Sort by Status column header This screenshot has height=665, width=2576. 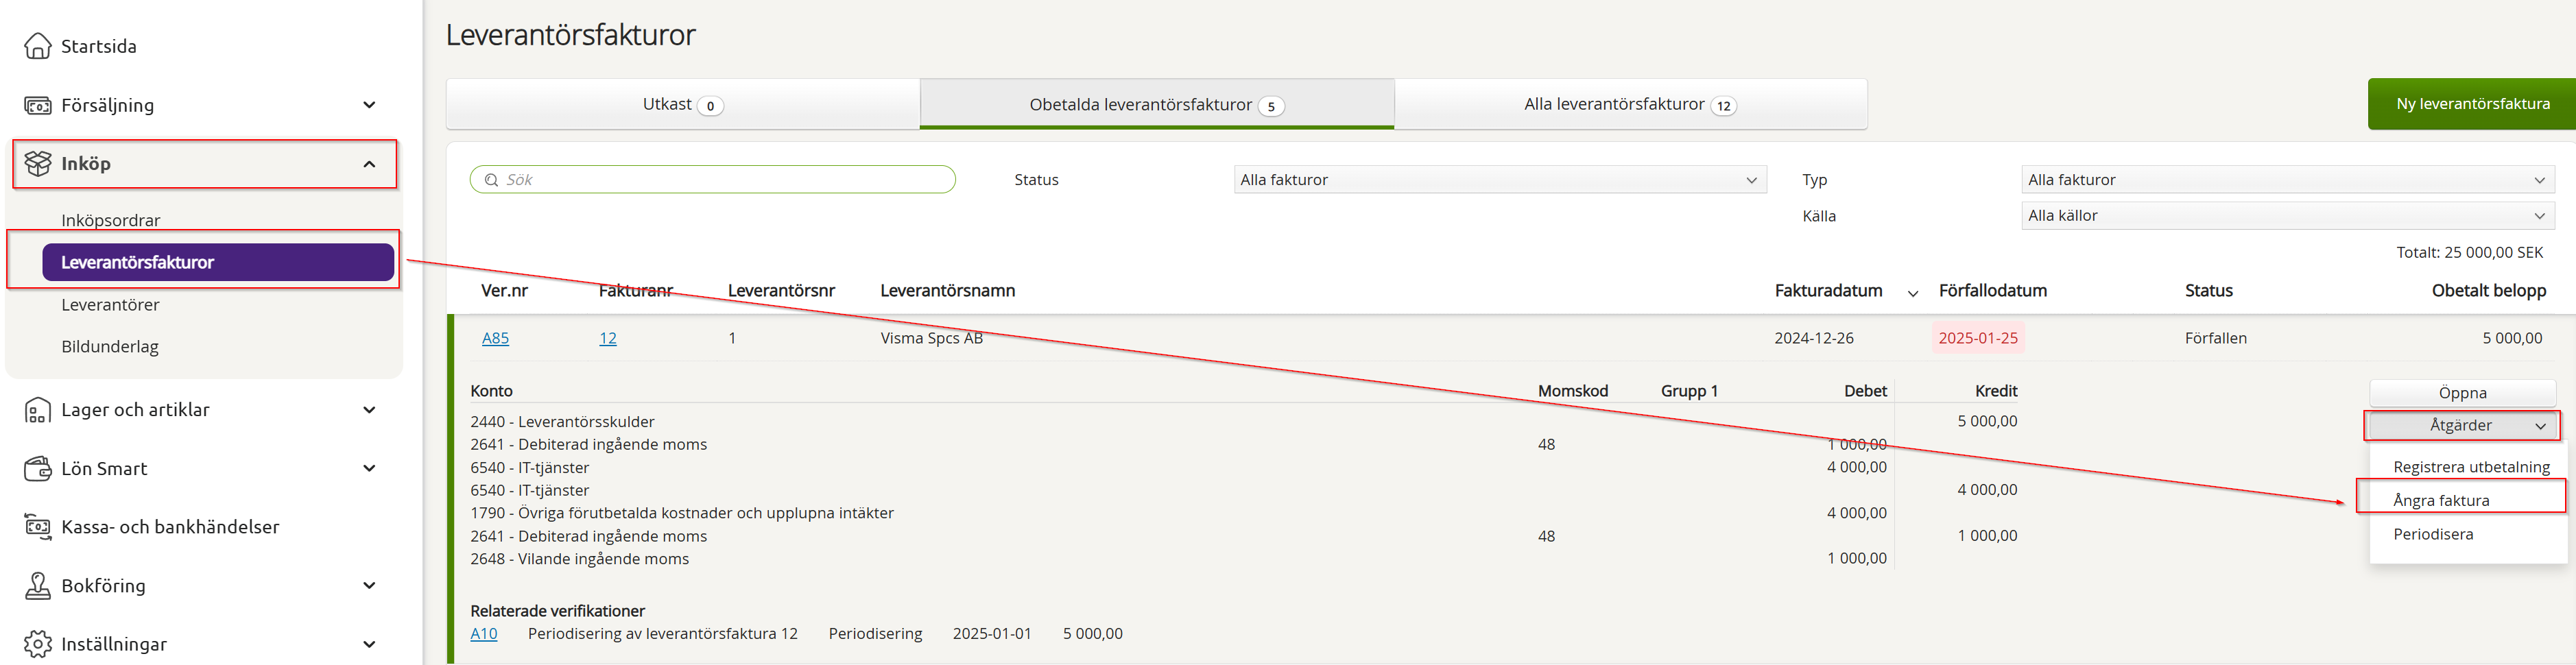tap(2208, 291)
